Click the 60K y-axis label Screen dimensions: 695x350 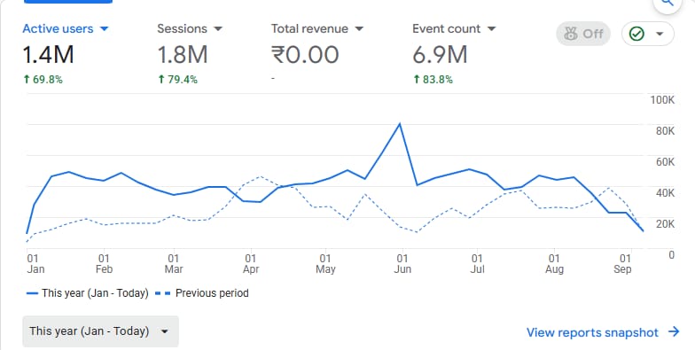tap(665, 162)
